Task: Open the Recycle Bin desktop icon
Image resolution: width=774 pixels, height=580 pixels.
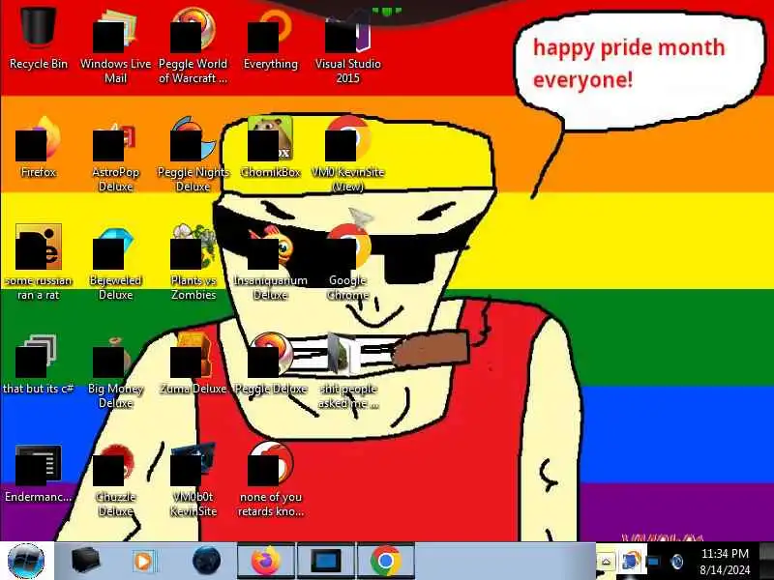Action: click(39, 37)
